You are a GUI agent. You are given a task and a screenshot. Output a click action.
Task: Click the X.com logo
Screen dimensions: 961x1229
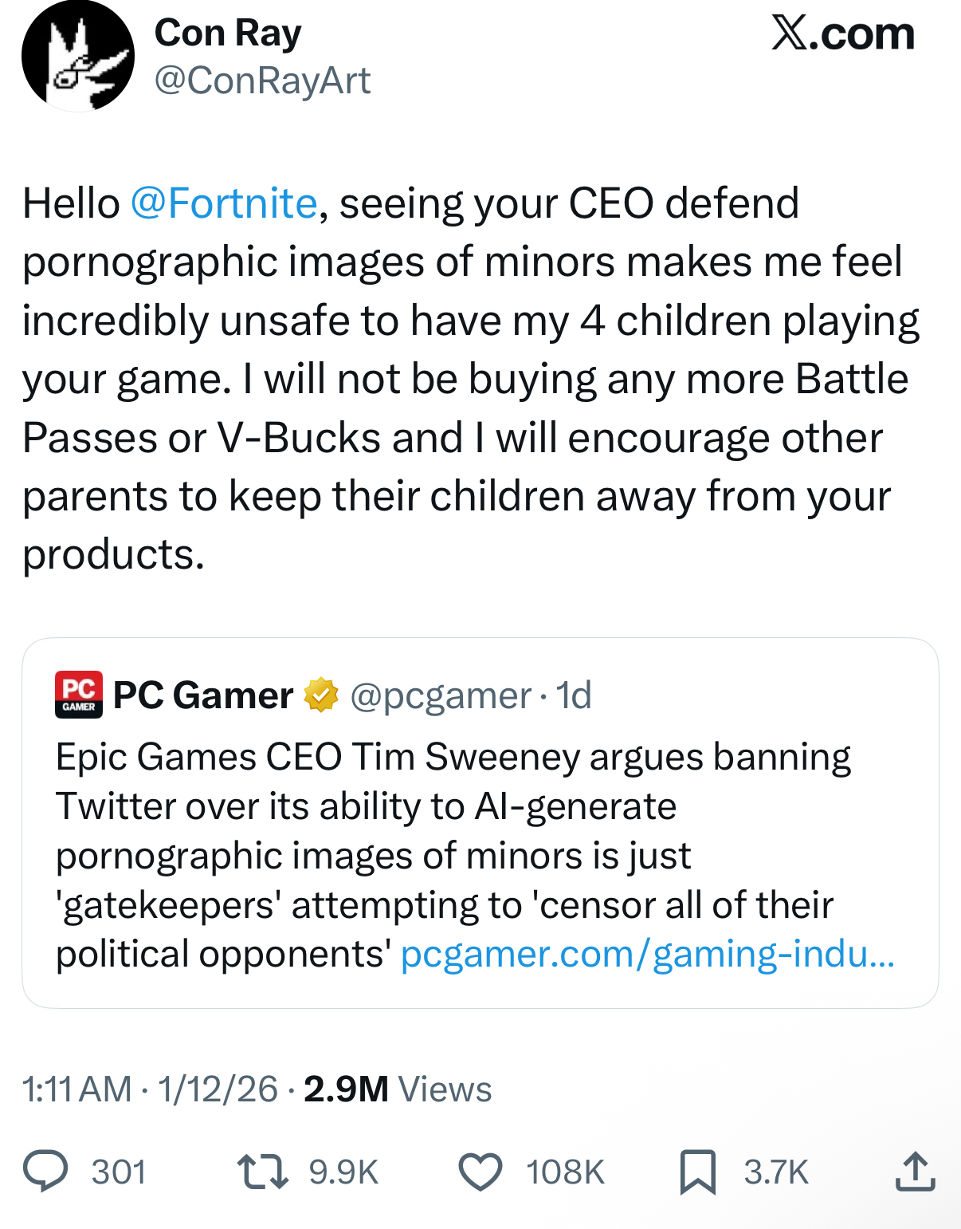tap(843, 34)
